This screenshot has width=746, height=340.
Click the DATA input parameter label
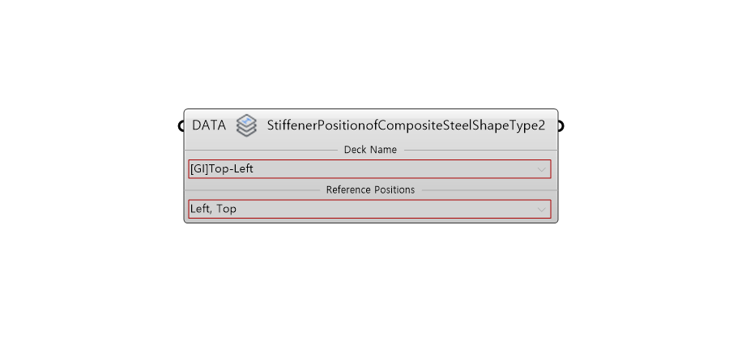(x=209, y=125)
